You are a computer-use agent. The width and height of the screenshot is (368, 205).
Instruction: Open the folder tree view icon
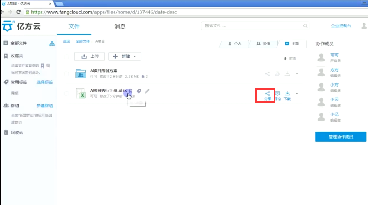point(52,43)
